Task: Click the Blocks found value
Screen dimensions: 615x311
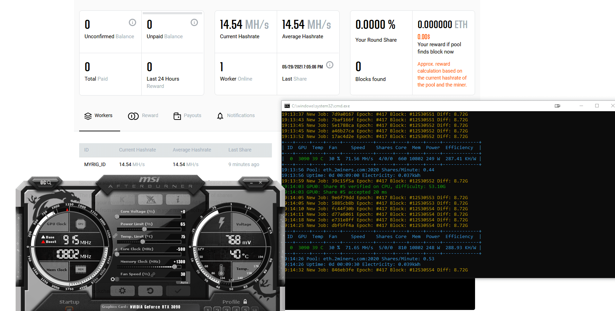Action: tap(358, 67)
